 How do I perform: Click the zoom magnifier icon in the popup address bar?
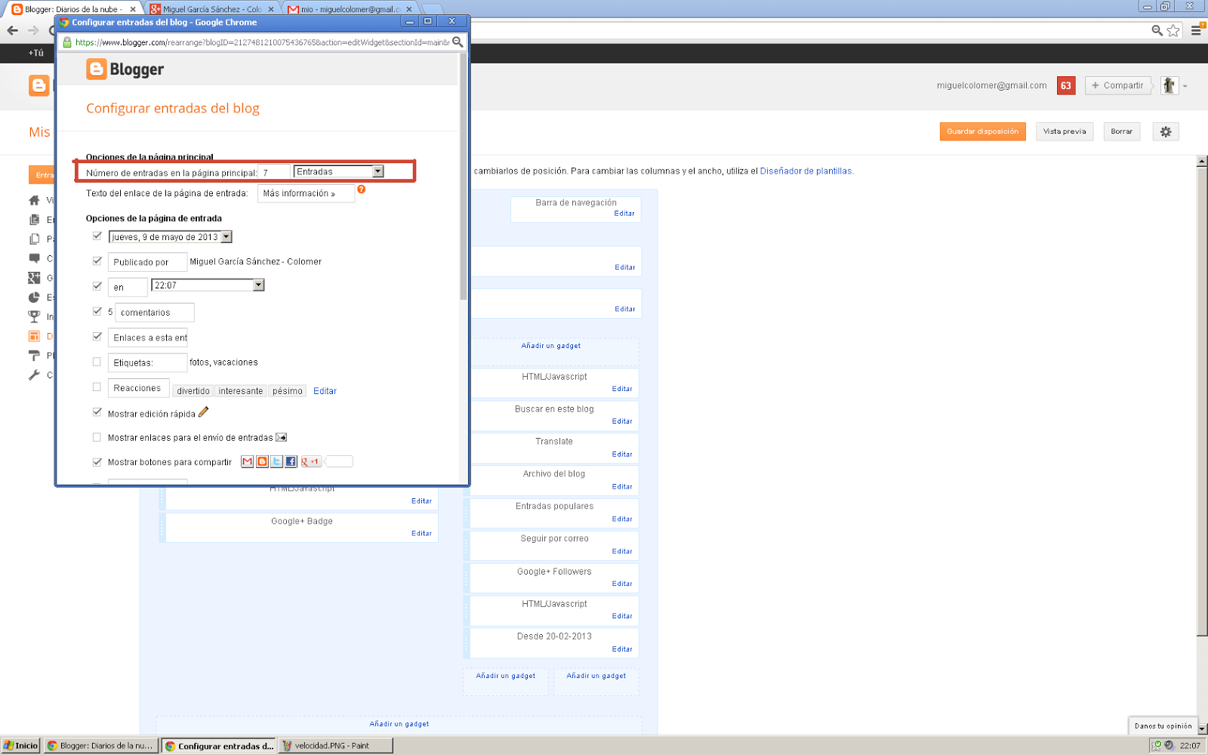[x=458, y=42]
